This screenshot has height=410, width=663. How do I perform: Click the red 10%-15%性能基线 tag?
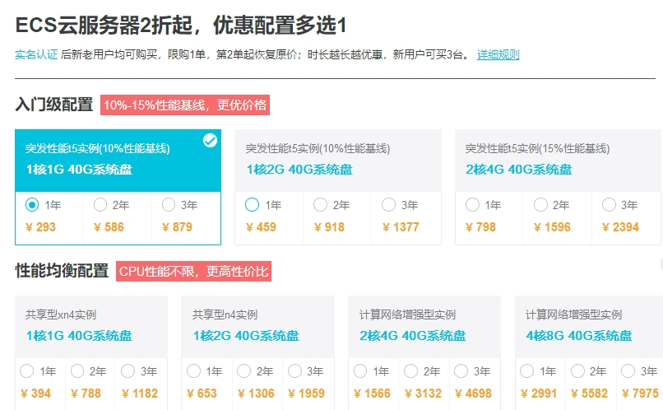pos(185,105)
